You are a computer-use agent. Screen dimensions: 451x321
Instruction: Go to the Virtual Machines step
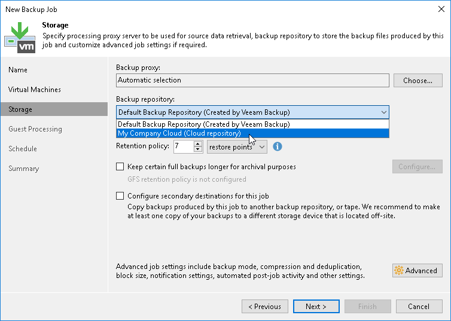(35, 90)
